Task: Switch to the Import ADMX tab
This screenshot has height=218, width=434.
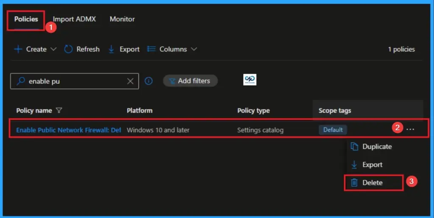Action: (74, 19)
